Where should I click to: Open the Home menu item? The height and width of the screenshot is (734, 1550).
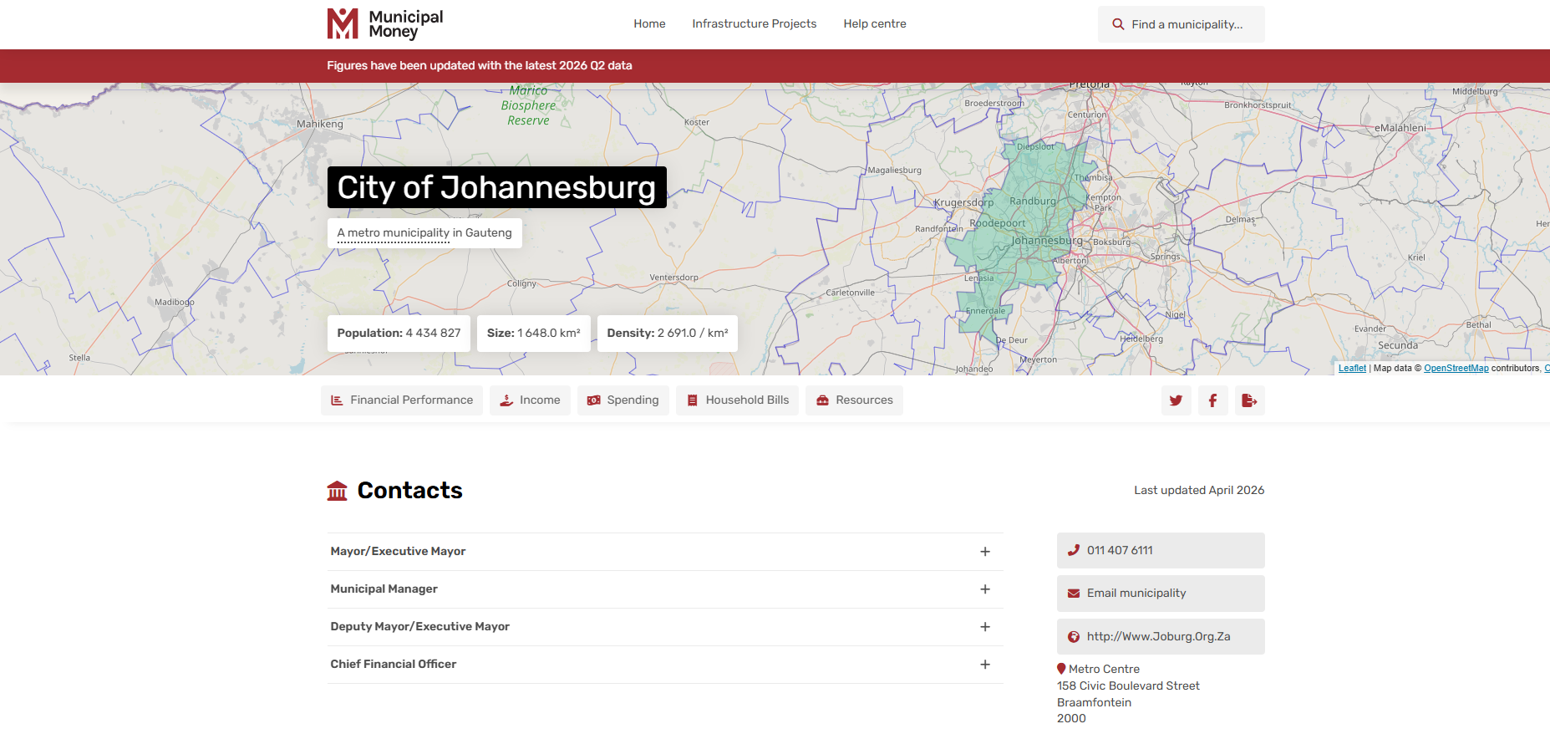[649, 24]
